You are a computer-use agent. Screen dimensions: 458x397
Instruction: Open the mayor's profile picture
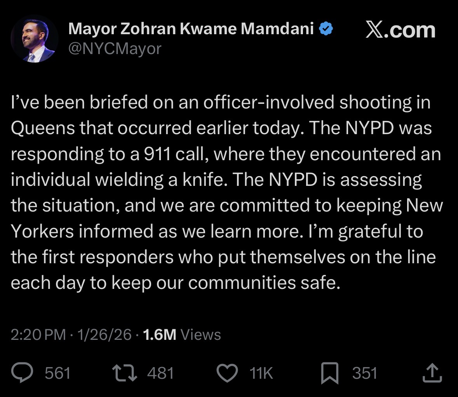pos(35,39)
